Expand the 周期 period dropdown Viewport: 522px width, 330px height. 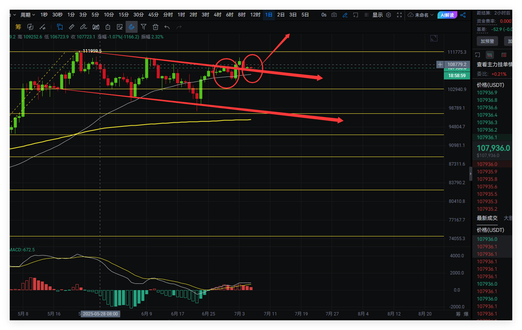pos(28,15)
